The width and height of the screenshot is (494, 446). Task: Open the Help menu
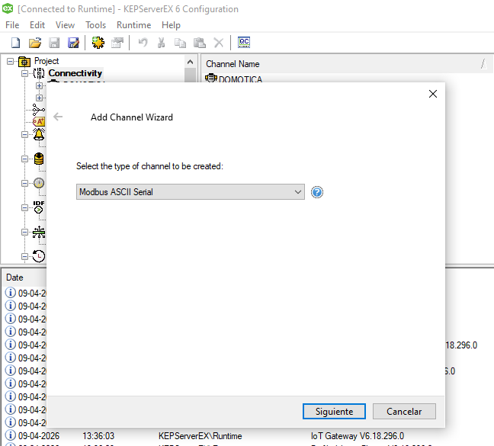pyautogui.click(x=171, y=25)
